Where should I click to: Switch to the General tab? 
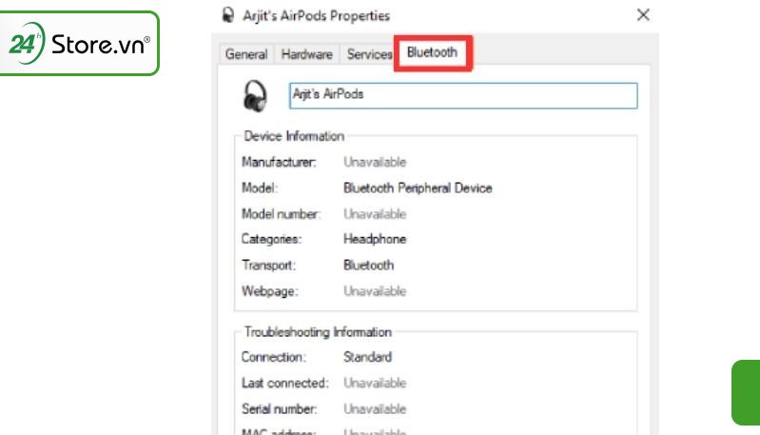click(x=245, y=54)
